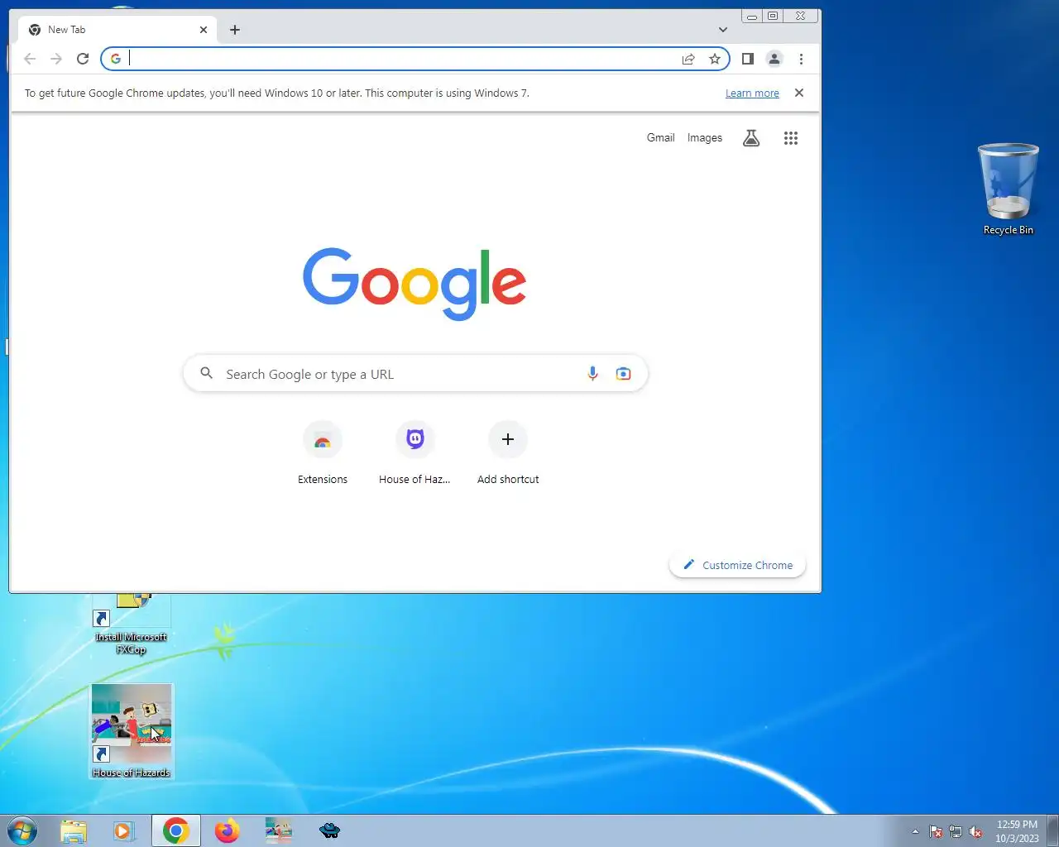Open the tab search chevron
The image size is (1059, 847).
click(723, 30)
